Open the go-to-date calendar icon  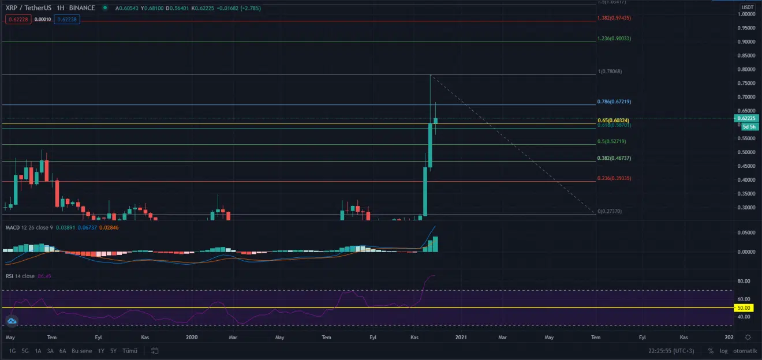click(x=155, y=351)
